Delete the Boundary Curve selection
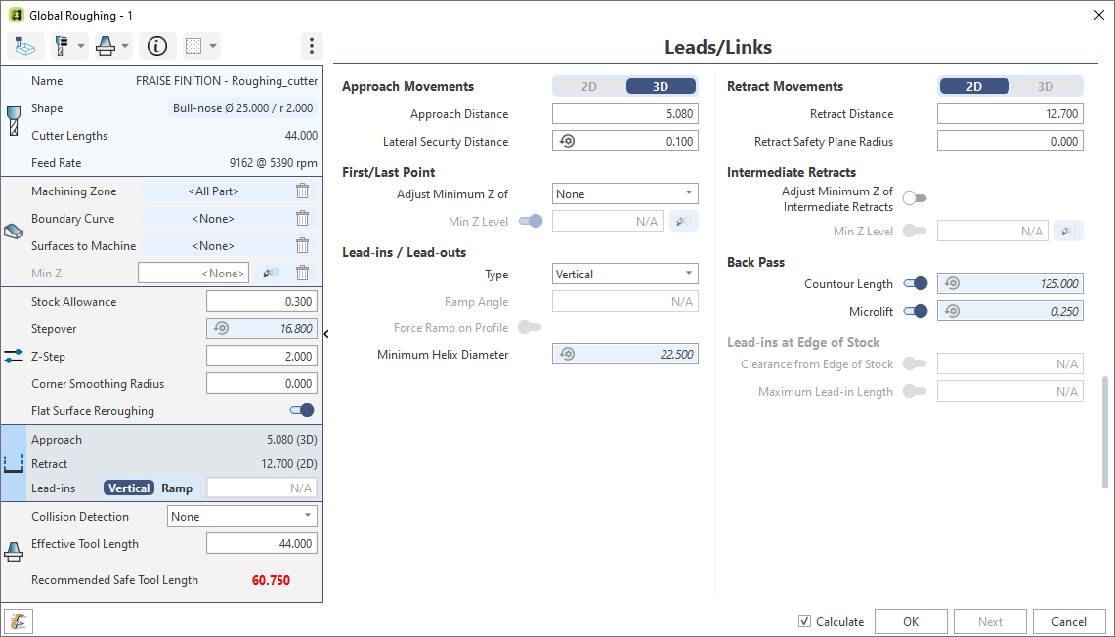The height and width of the screenshot is (637, 1115). coord(302,218)
